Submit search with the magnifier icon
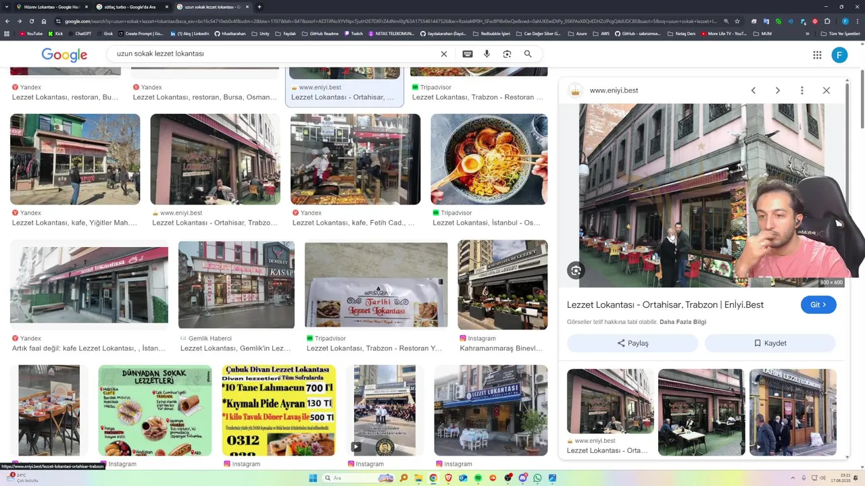The height and width of the screenshot is (486, 865). point(528,54)
